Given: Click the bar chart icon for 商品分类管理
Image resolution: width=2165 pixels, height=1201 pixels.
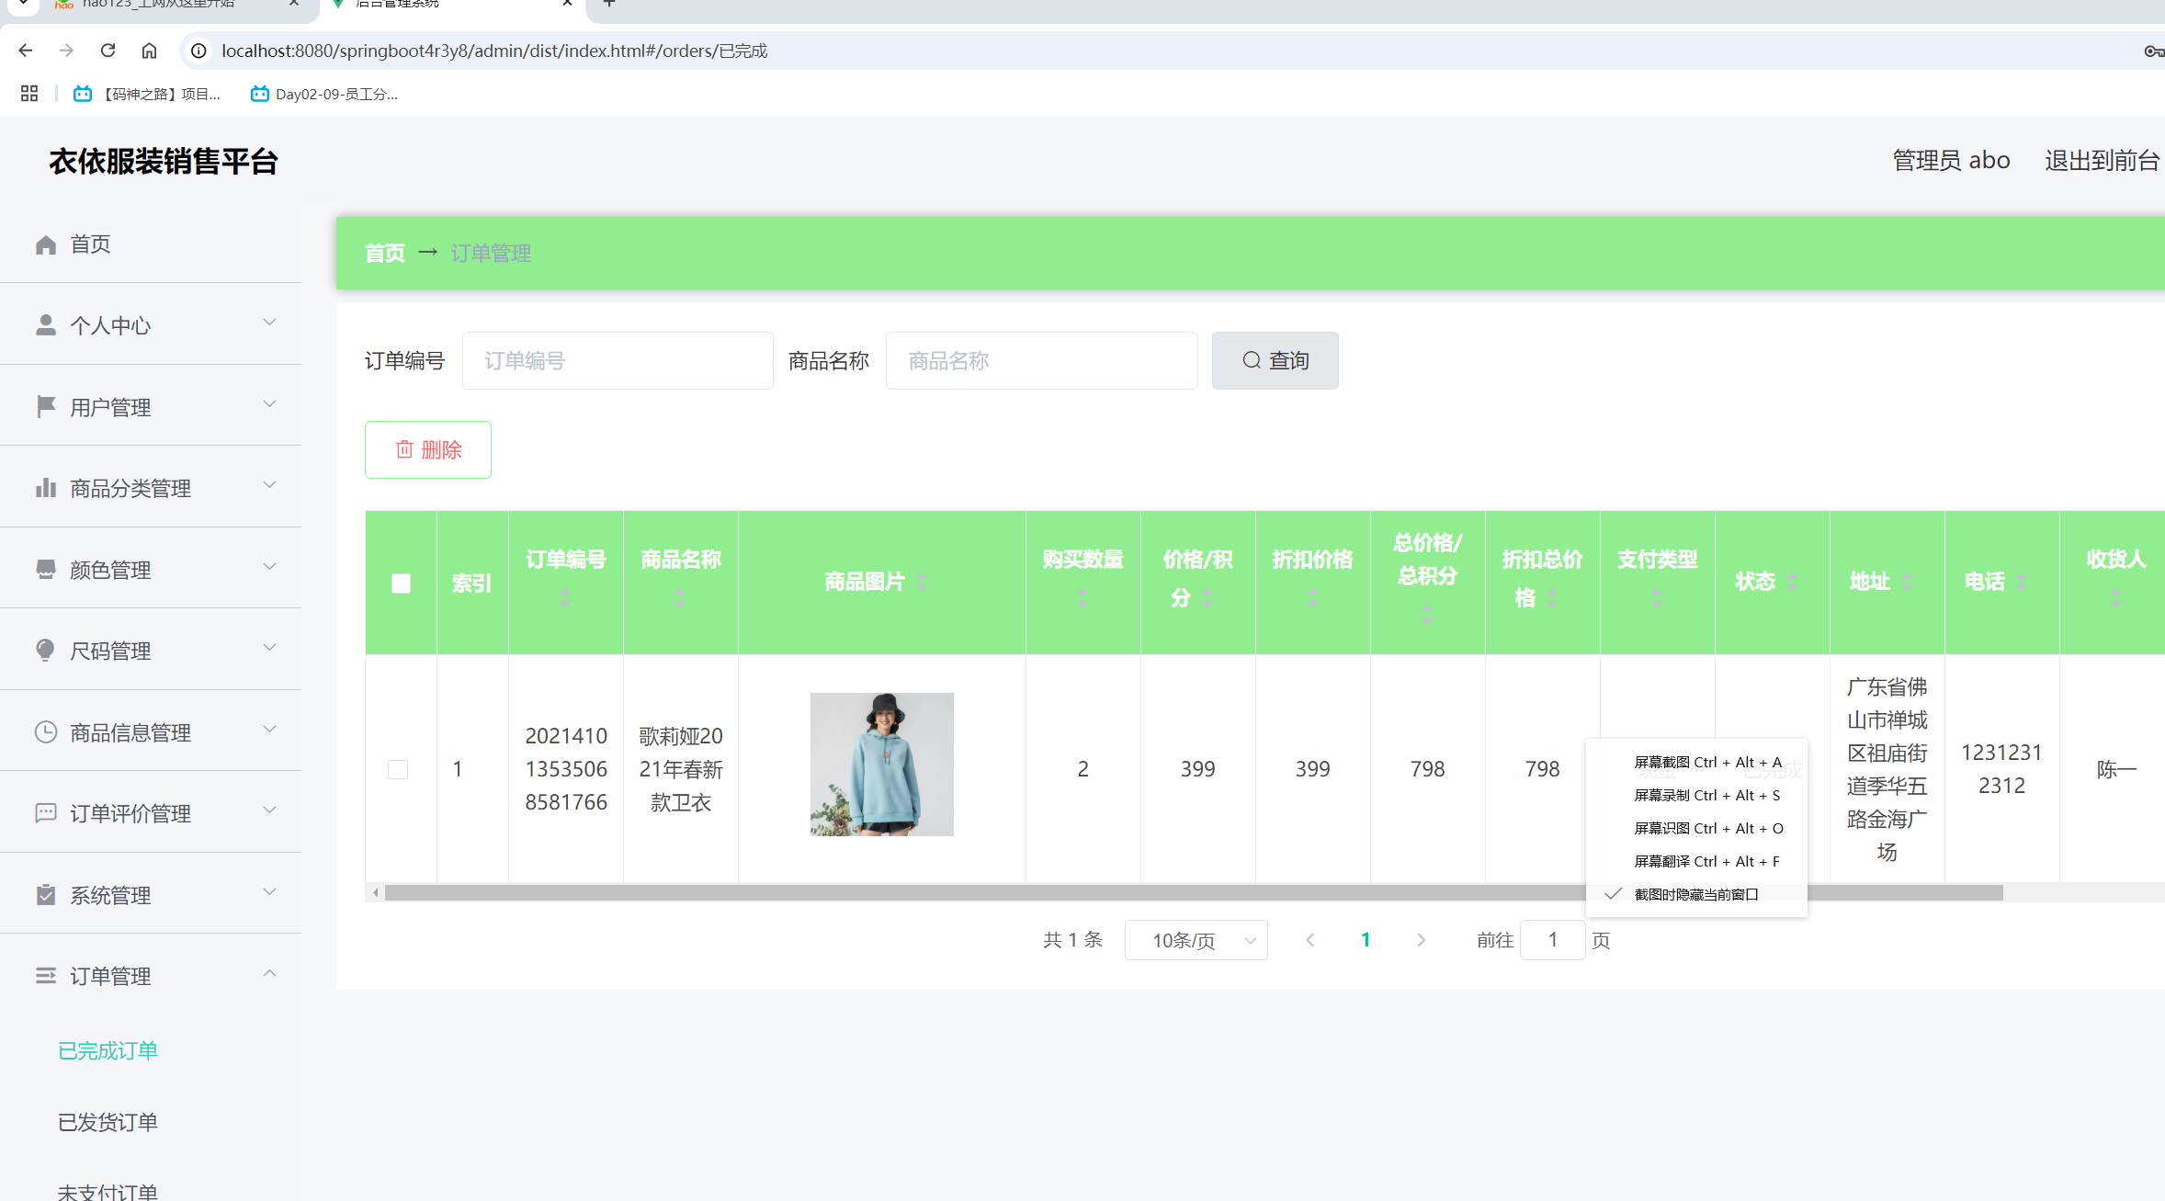Looking at the screenshot, I should click(46, 488).
